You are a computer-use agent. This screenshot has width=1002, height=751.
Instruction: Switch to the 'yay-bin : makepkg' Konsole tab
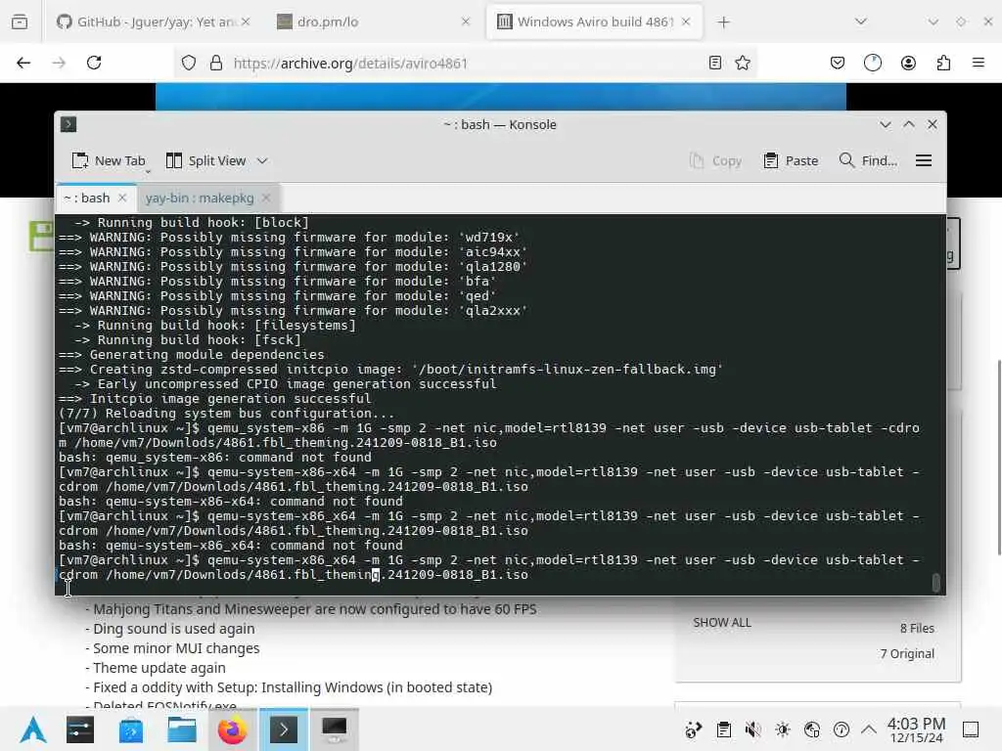208,198
